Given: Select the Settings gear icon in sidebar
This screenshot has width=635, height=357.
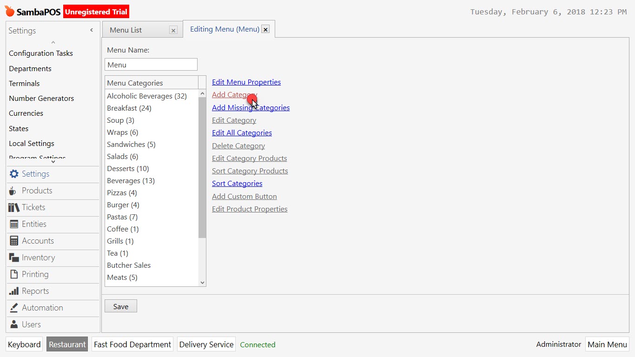Looking at the screenshot, I should point(13,174).
